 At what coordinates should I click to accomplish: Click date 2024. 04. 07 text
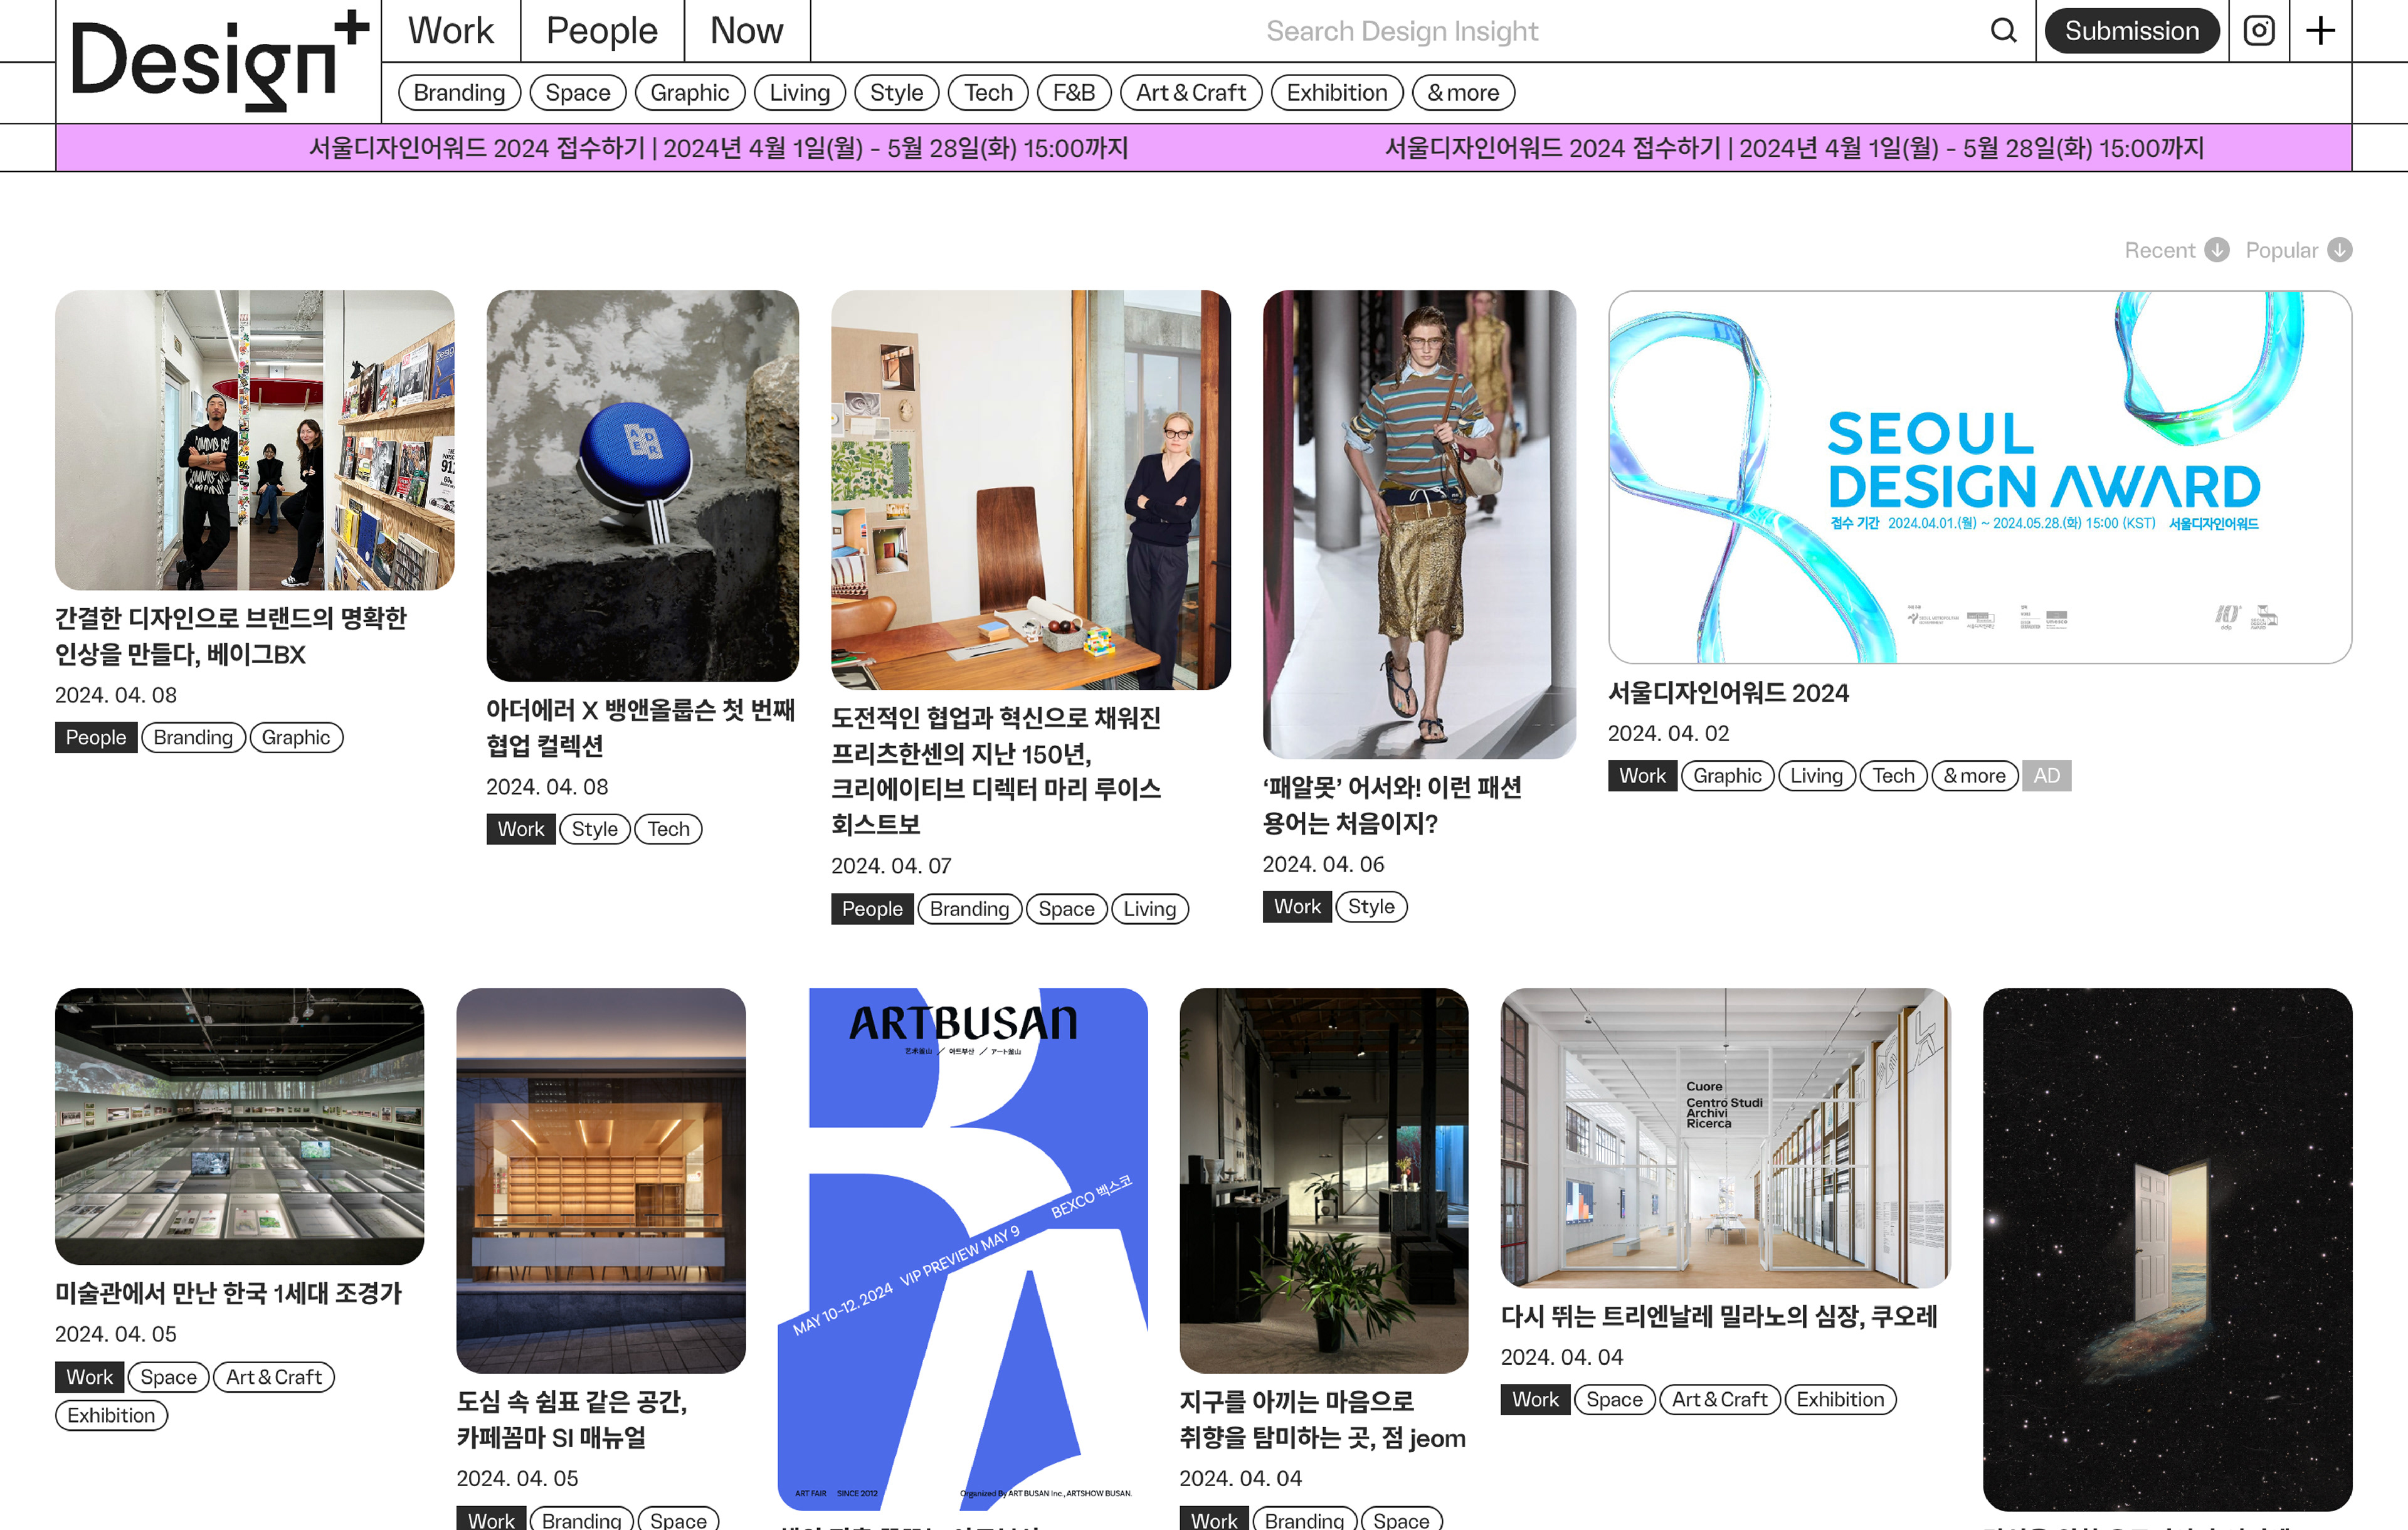[891, 866]
